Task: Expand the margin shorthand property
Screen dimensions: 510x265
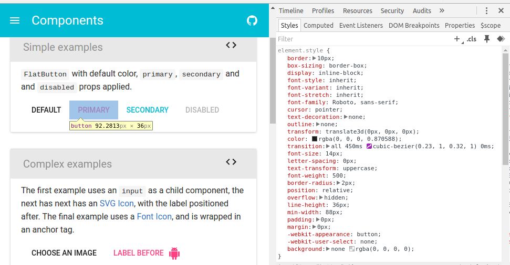Action: pyautogui.click(x=314, y=227)
